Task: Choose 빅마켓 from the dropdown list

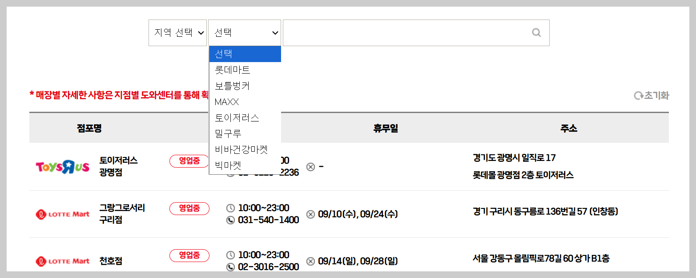Action: [245, 166]
